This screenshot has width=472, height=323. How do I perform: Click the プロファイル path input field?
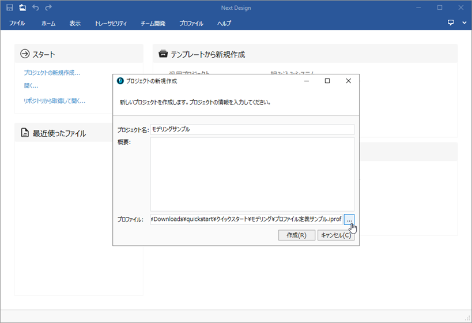click(246, 220)
